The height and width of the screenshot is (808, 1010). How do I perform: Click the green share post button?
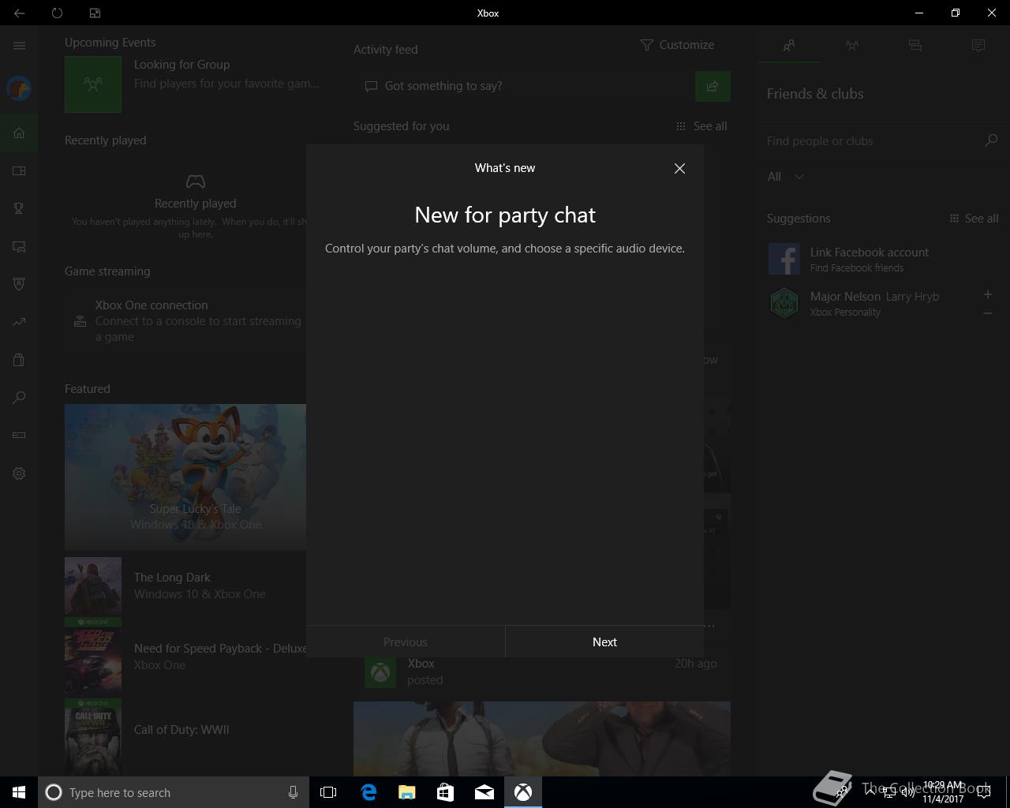pos(713,86)
